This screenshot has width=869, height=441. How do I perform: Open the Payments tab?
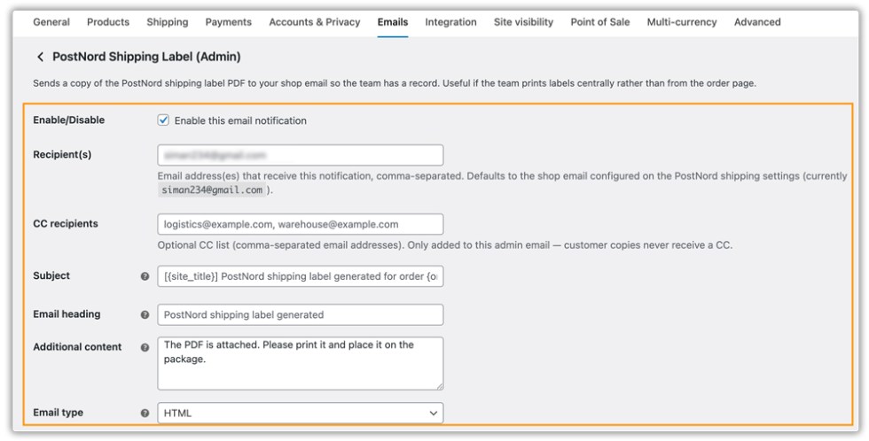pyautogui.click(x=229, y=22)
